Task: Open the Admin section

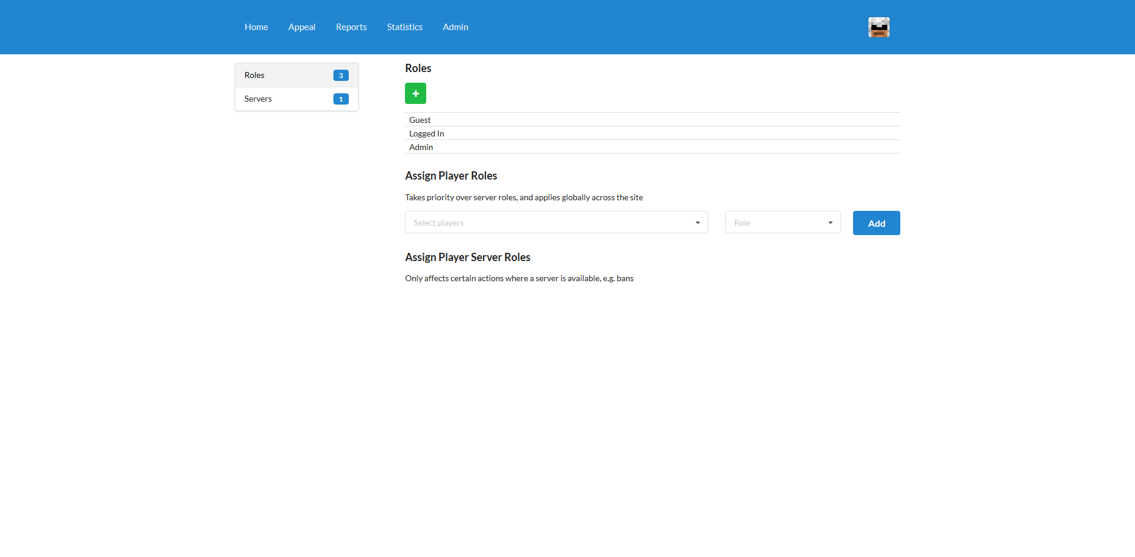Action: coord(456,27)
